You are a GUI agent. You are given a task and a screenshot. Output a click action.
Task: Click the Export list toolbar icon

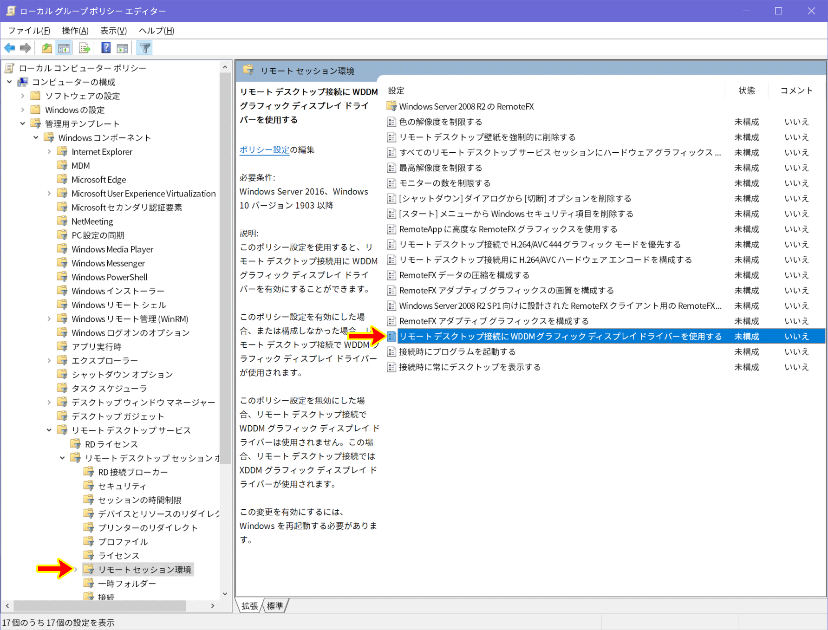[85, 48]
